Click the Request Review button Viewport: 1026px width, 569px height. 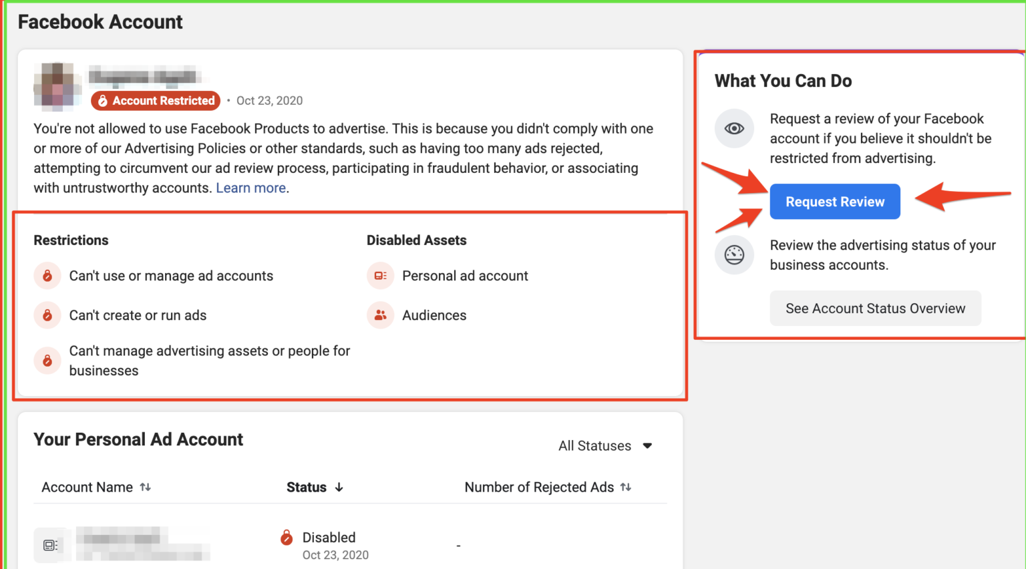[x=834, y=201]
